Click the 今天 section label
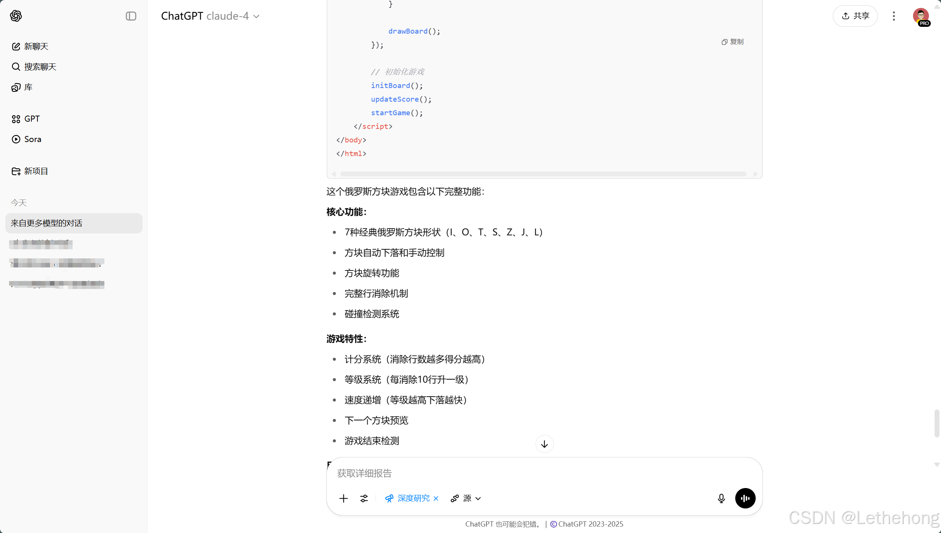The height and width of the screenshot is (533, 941). click(19, 203)
